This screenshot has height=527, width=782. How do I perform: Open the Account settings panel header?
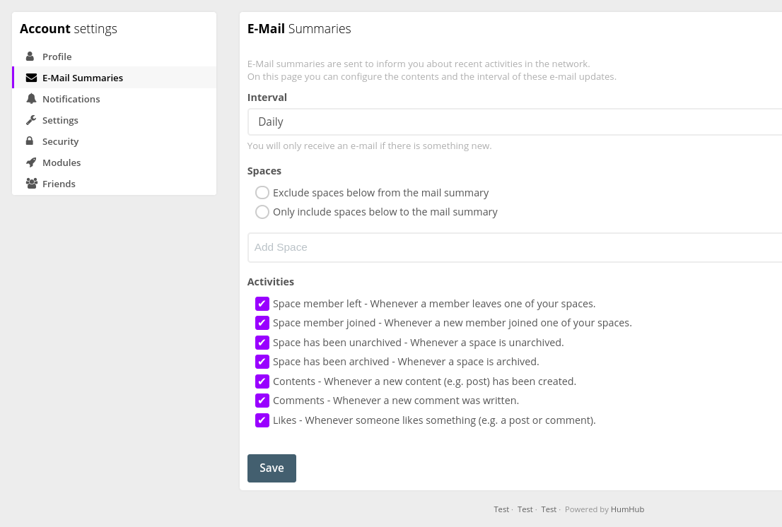[69, 28]
